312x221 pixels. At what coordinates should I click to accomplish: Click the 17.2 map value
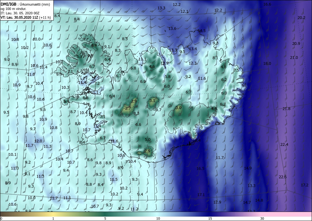305,185
